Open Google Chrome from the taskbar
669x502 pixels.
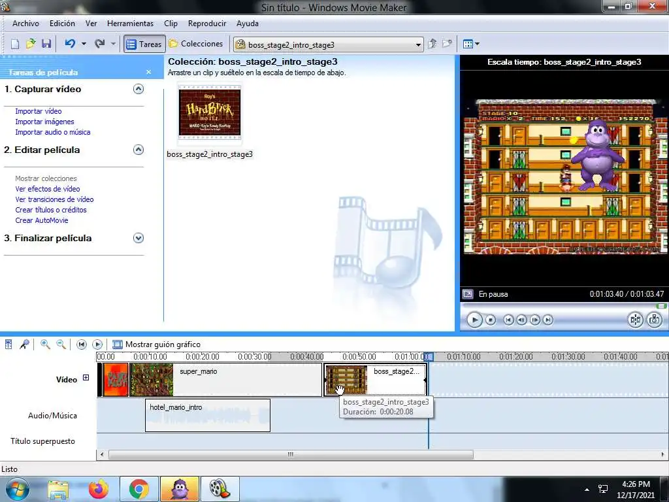[139, 489]
